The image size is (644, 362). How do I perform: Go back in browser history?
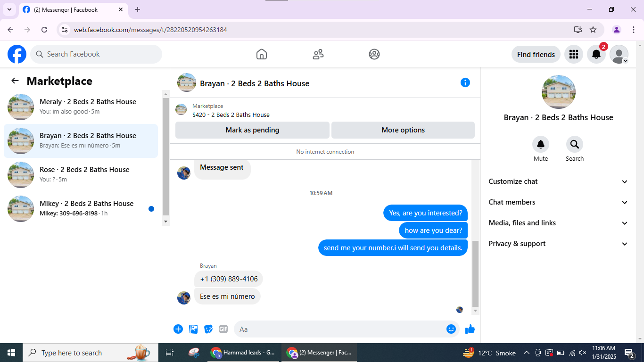(10, 30)
